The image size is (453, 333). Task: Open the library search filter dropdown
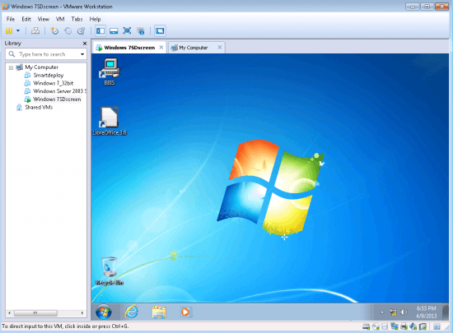[x=82, y=54]
